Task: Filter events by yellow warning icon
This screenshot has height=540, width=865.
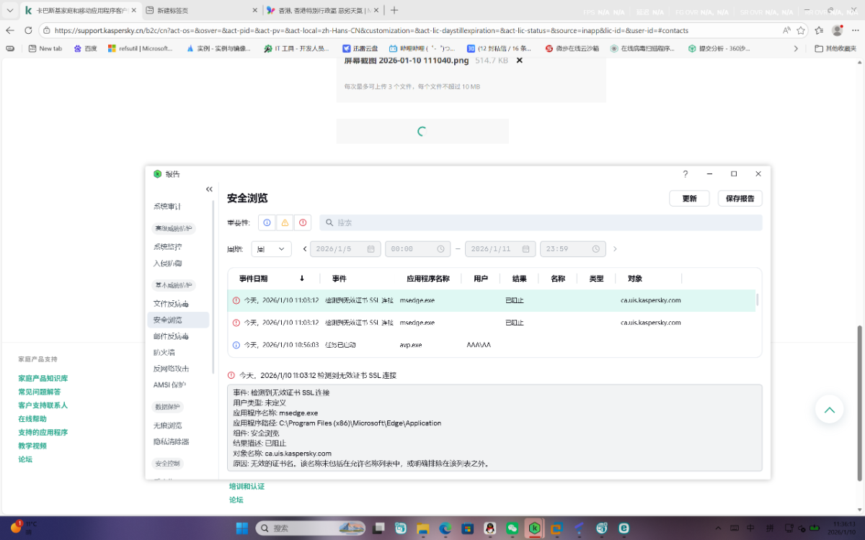Action: [285, 222]
